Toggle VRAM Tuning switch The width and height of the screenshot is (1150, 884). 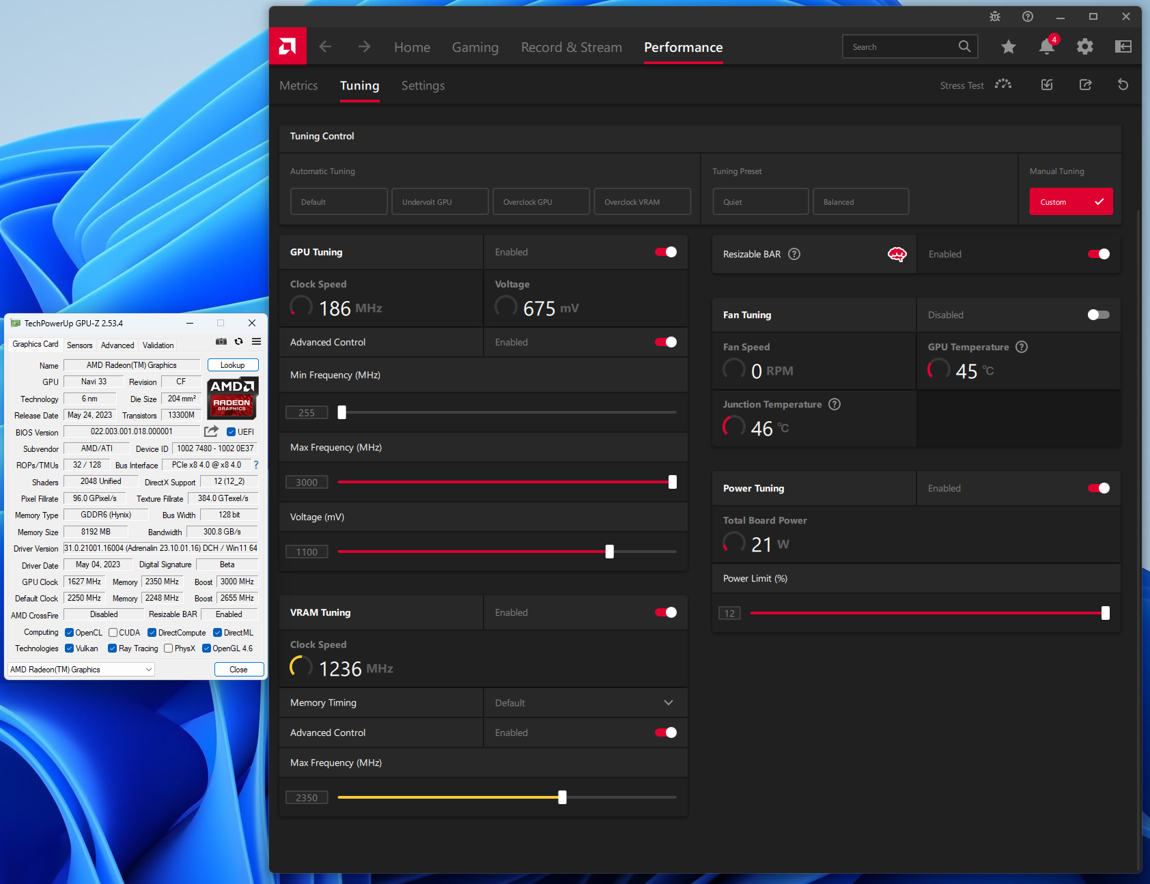[x=666, y=612]
